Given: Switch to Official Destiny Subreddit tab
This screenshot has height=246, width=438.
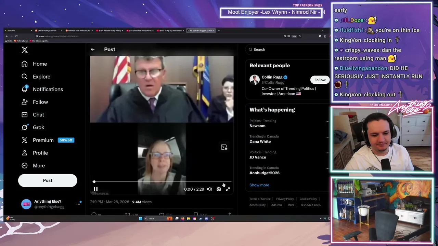Looking at the screenshot, I should [48, 30].
